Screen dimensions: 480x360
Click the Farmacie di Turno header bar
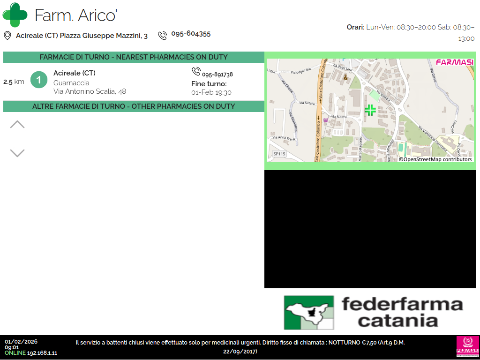click(134, 57)
